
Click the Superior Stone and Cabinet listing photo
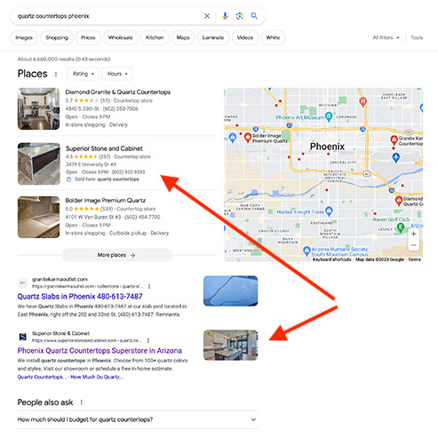[39, 163]
